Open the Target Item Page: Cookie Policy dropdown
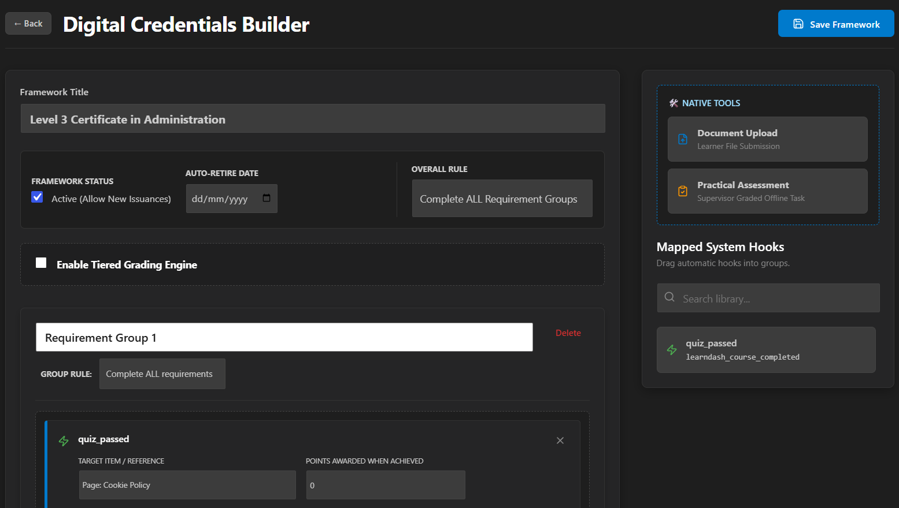 pos(187,485)
